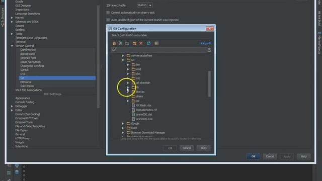Open Mercurial settings page

26,82
